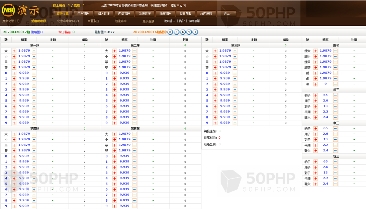
Task: Decrease odds for number 0 in 第五球
Action: tap(134, 156)
